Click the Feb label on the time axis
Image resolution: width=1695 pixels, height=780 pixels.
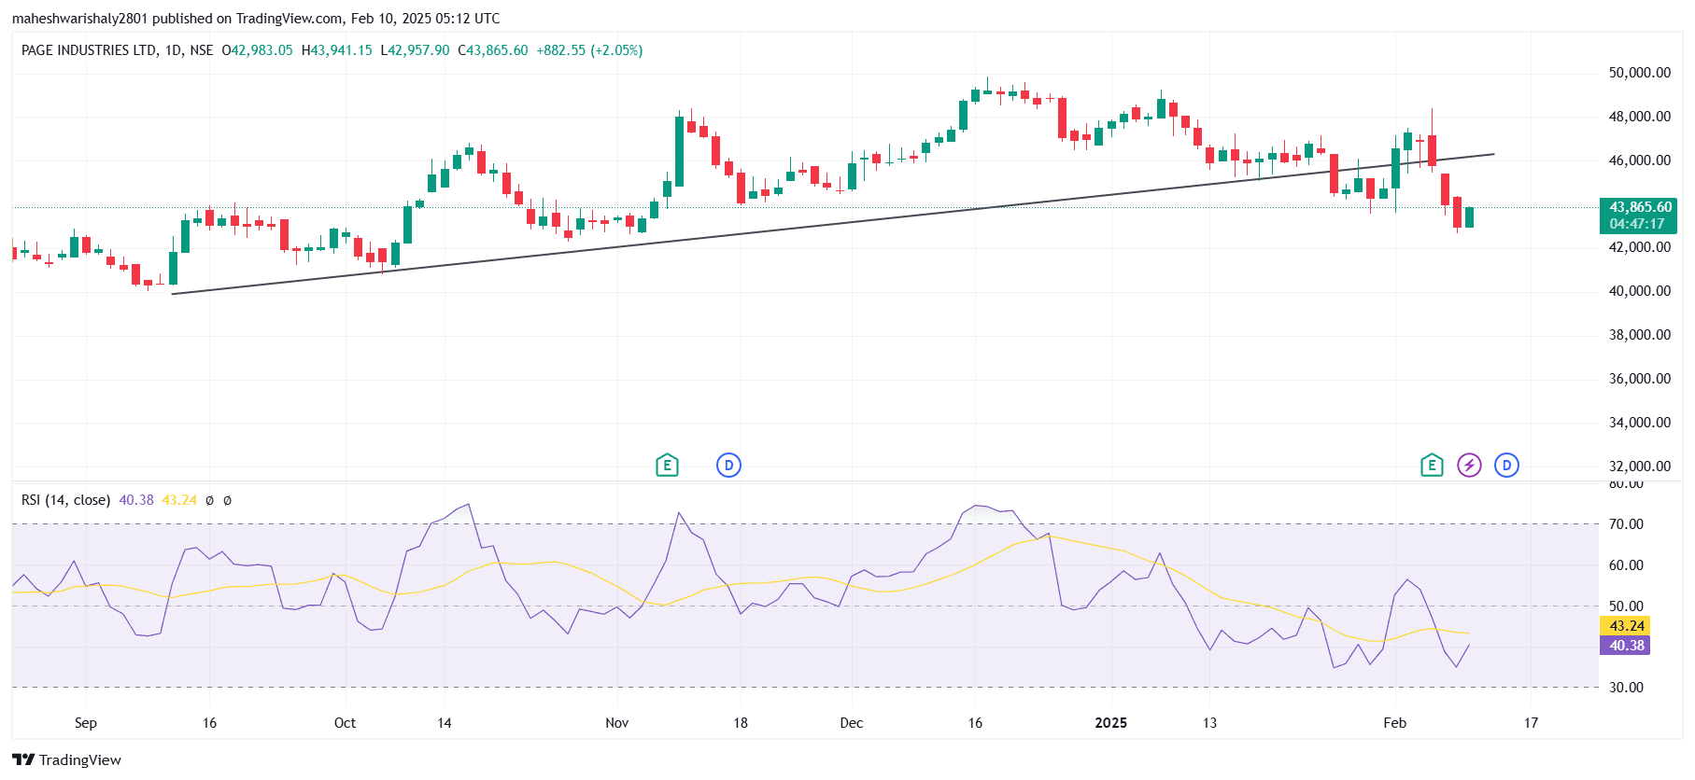[1395, 723]
